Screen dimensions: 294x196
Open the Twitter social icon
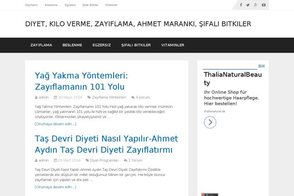pos(248,5)
